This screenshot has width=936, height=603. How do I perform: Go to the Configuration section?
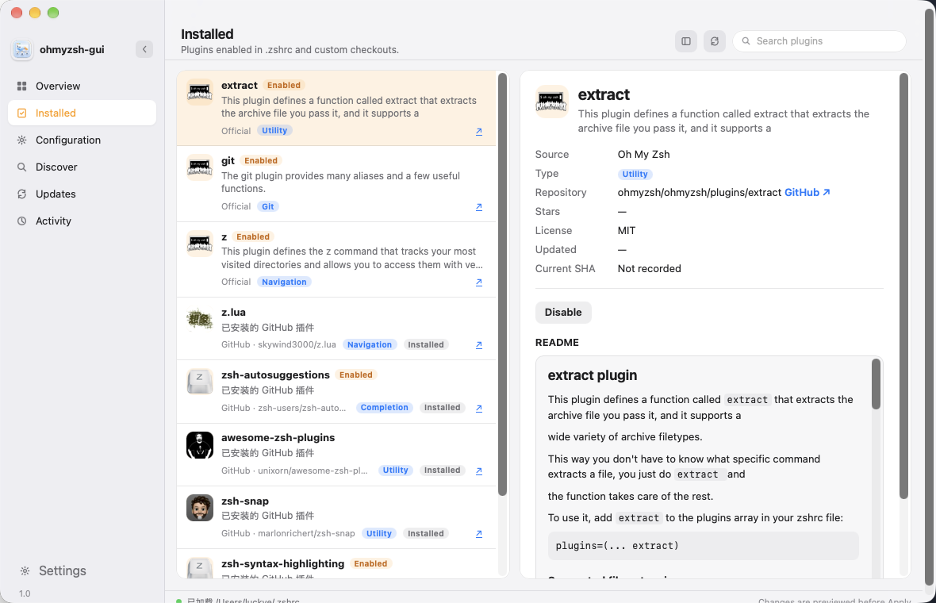pos(82,140)
